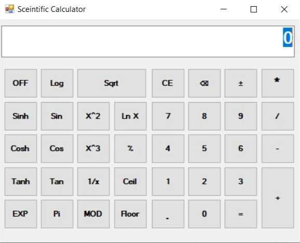The width and height of the screenshot is (300, 243).
Task: Click the decimal point key
Action: pyautogui.click(x=168, y=214)
